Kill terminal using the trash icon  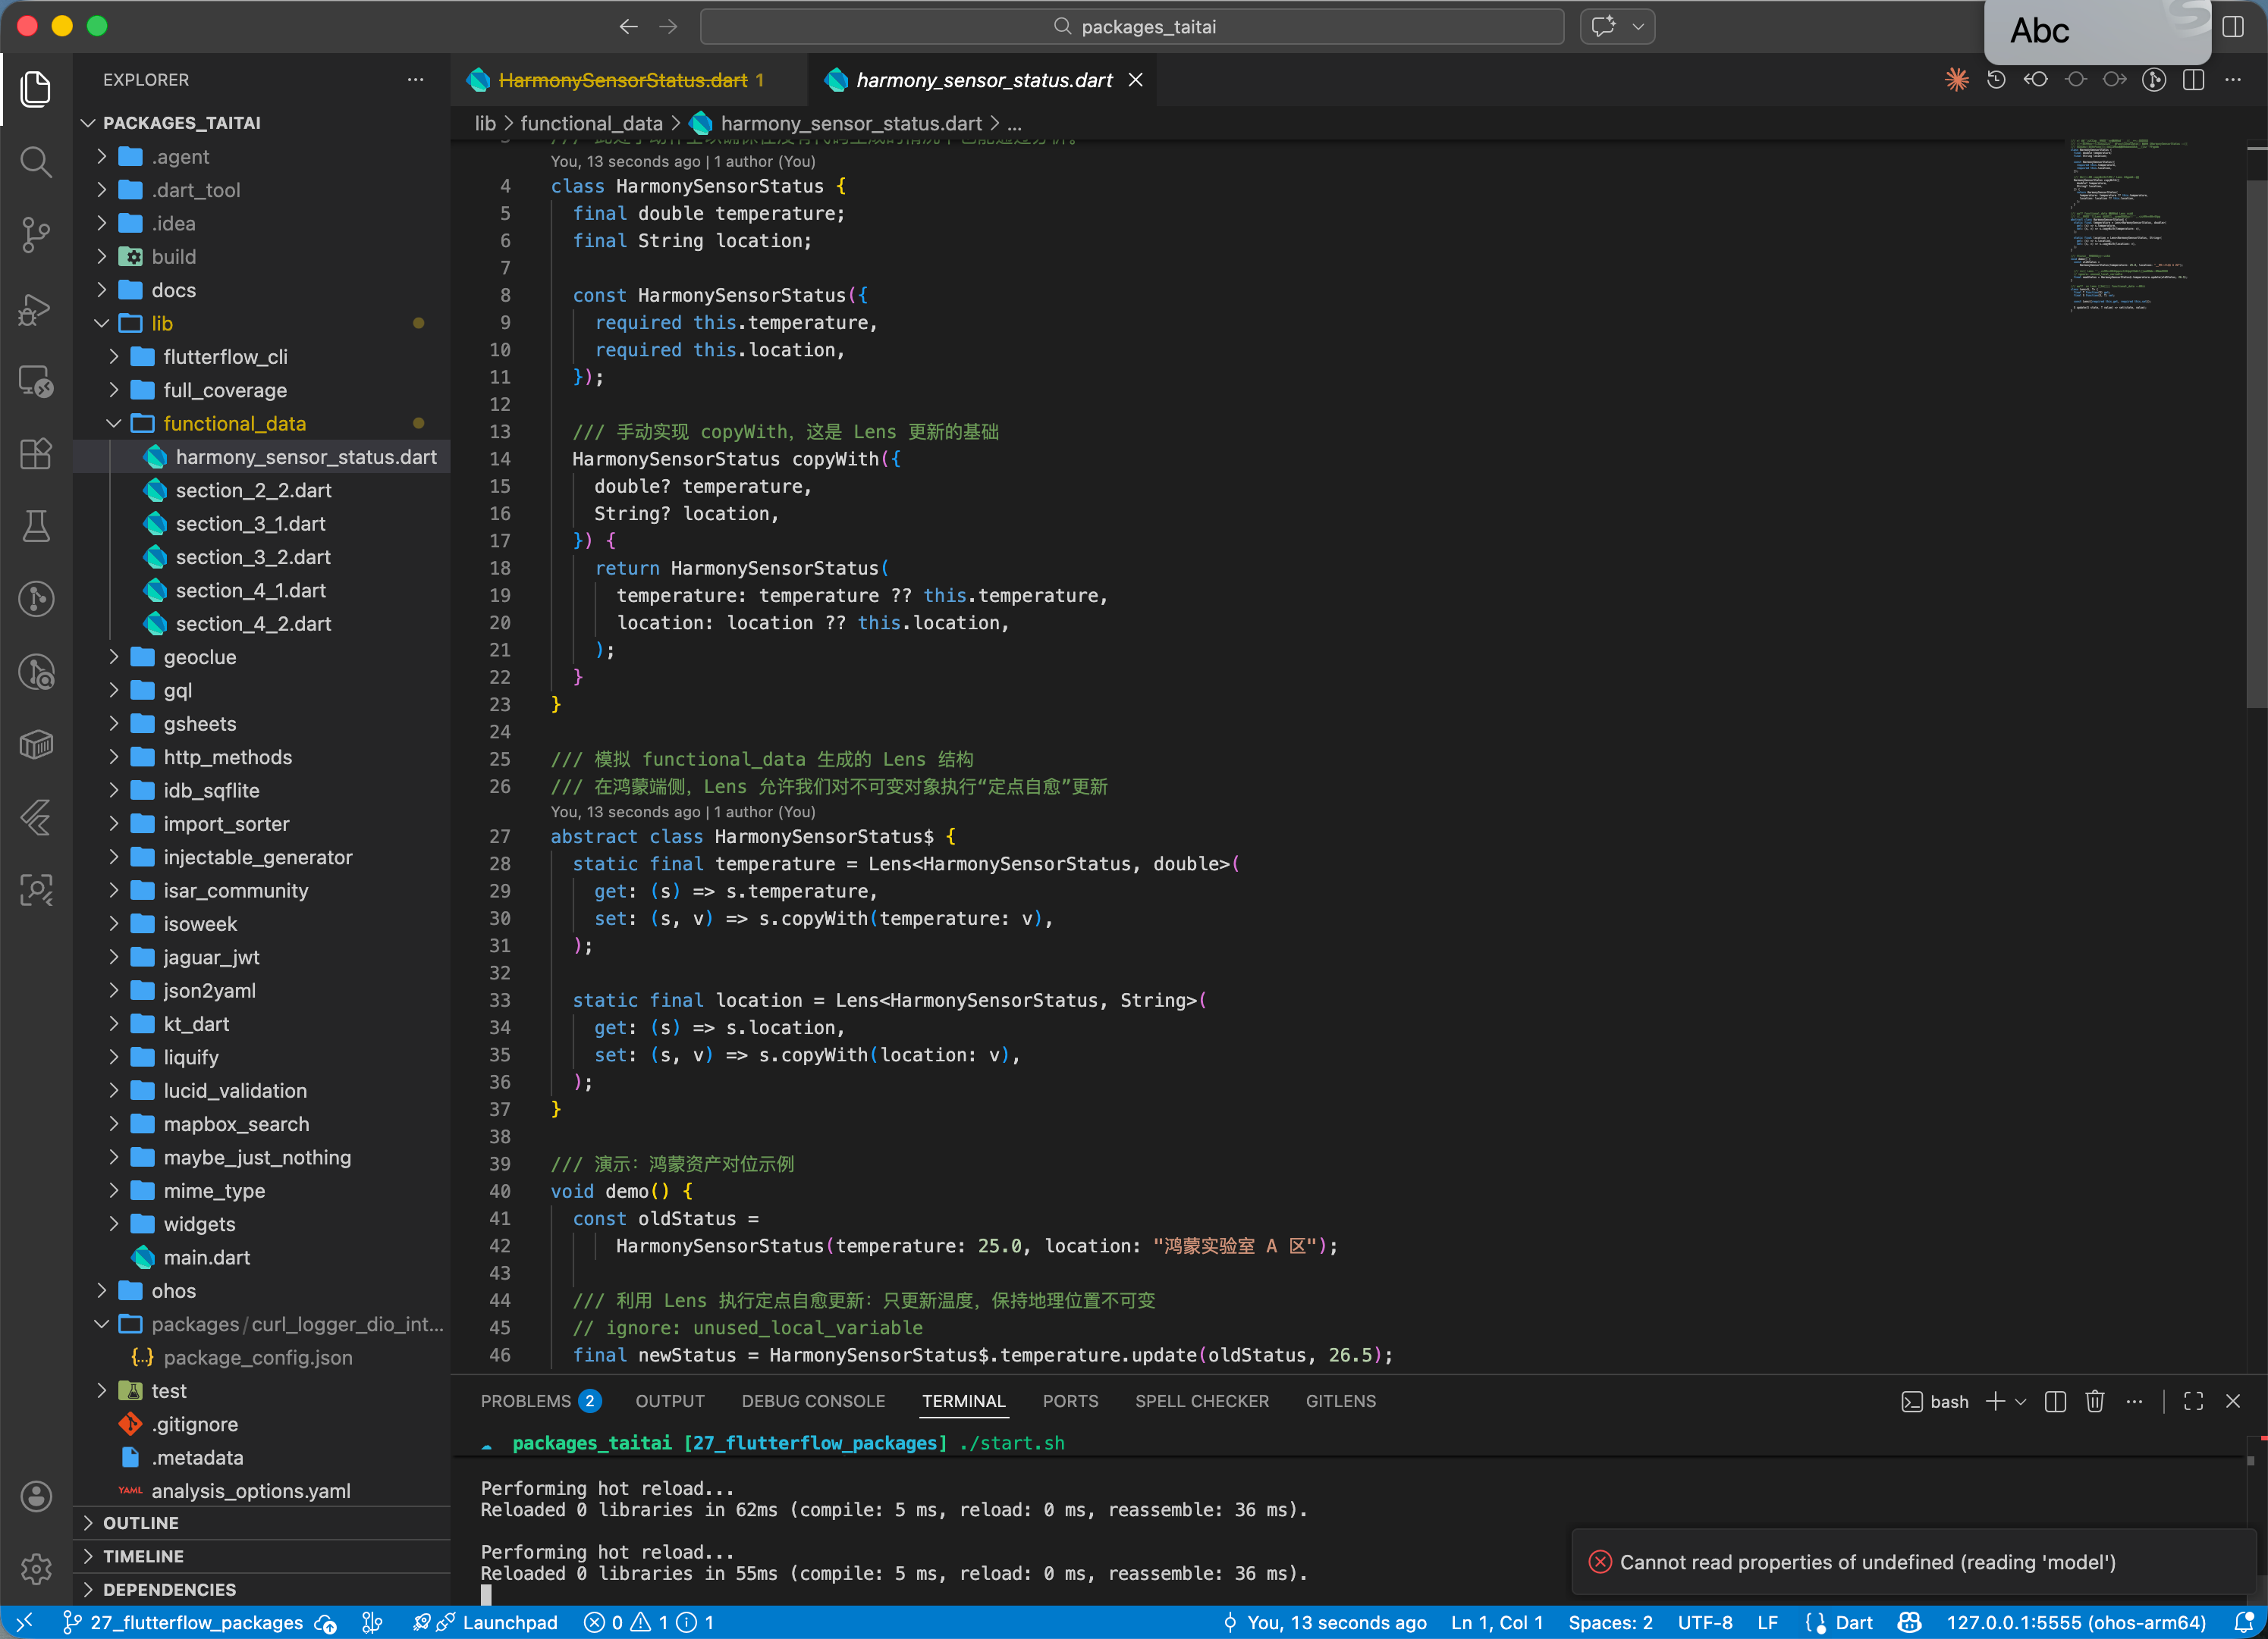tap(2094, 1401)
